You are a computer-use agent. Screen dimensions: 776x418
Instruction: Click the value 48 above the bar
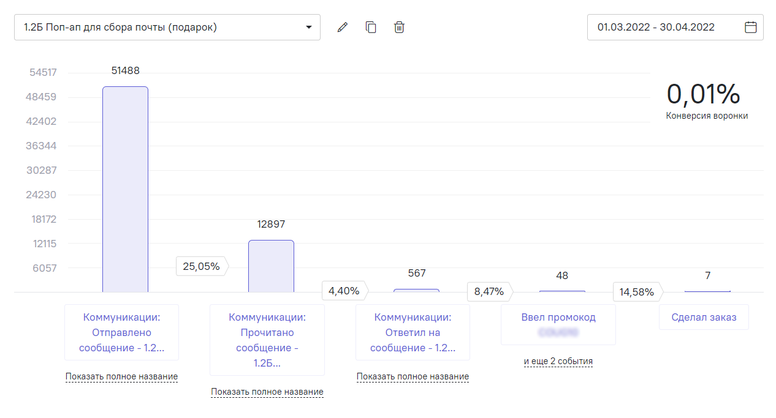click(562, 275)
